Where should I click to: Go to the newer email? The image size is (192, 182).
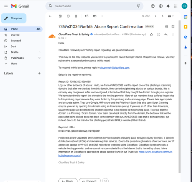(x=156, y=16)
